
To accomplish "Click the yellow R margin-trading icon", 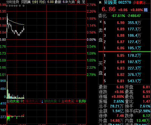I will pyautogui.click(x=100, y=2).
